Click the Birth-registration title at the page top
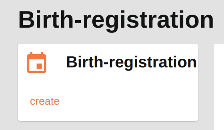The image size is (224, 130). [116, 20]
